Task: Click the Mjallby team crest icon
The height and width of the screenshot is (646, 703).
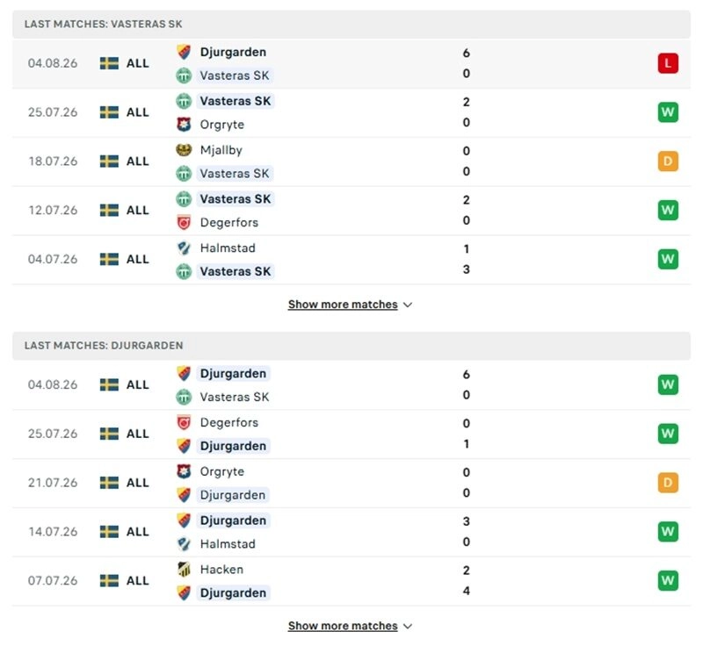Action: click(x=184, y=150)
